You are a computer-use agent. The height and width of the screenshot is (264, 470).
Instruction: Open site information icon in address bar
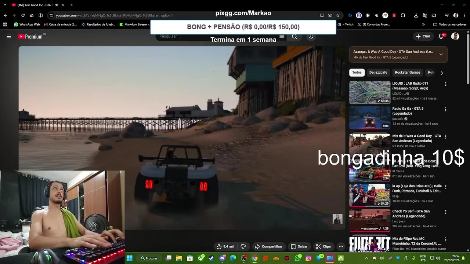click(x=51, y=15)
